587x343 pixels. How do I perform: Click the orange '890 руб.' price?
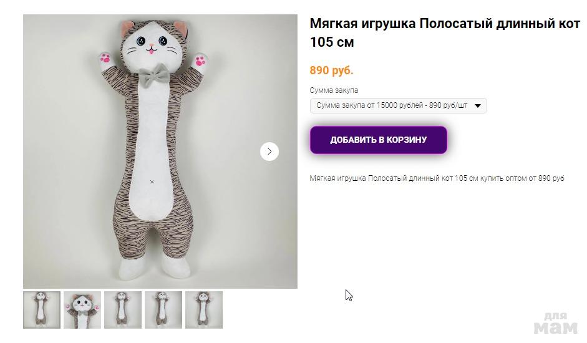click(331, 70)
